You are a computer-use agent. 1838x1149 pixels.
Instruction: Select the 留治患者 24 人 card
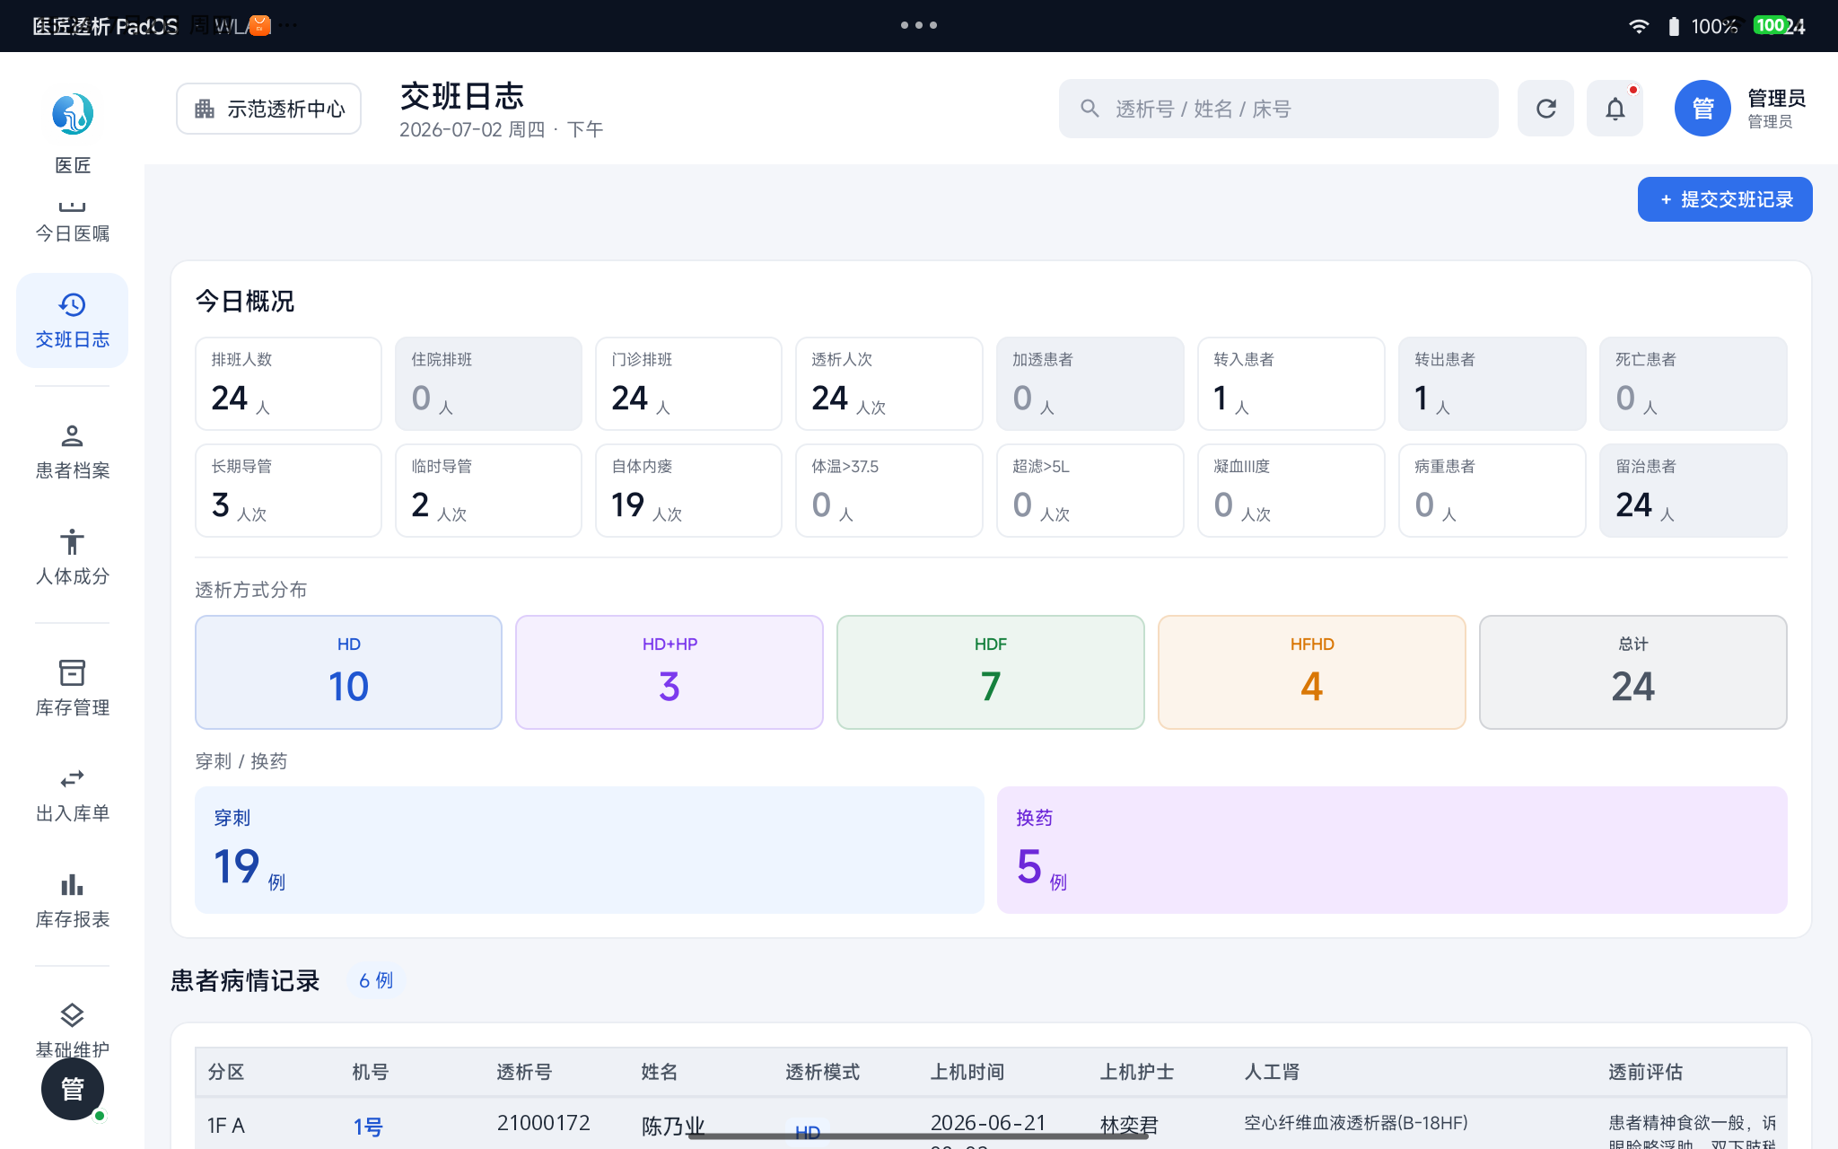pyautogui.click(x=1693, y=490)
